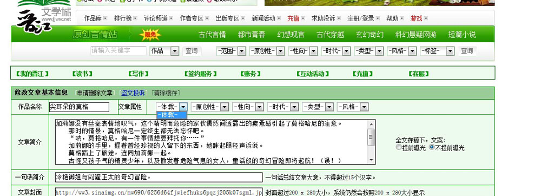Choose the -体裁- option in open list
This screenshot has width=541, height=196.
point(171,115)
